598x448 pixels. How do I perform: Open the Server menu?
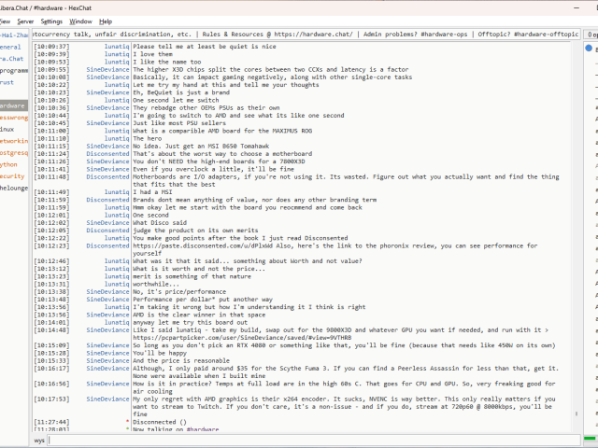pos(25,21)
